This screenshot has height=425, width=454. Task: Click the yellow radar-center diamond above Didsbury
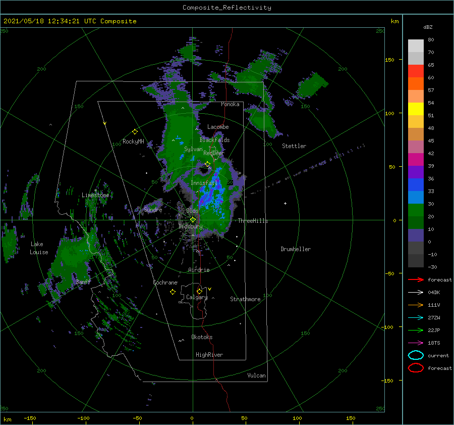click(193, 220)
